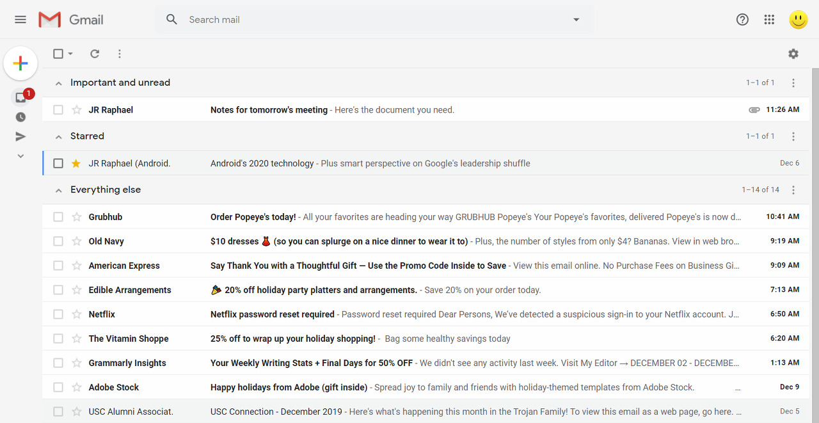The image size is (819, 423).
Task: Check the American Express email checkbox
Action: (x=58, y=266)
